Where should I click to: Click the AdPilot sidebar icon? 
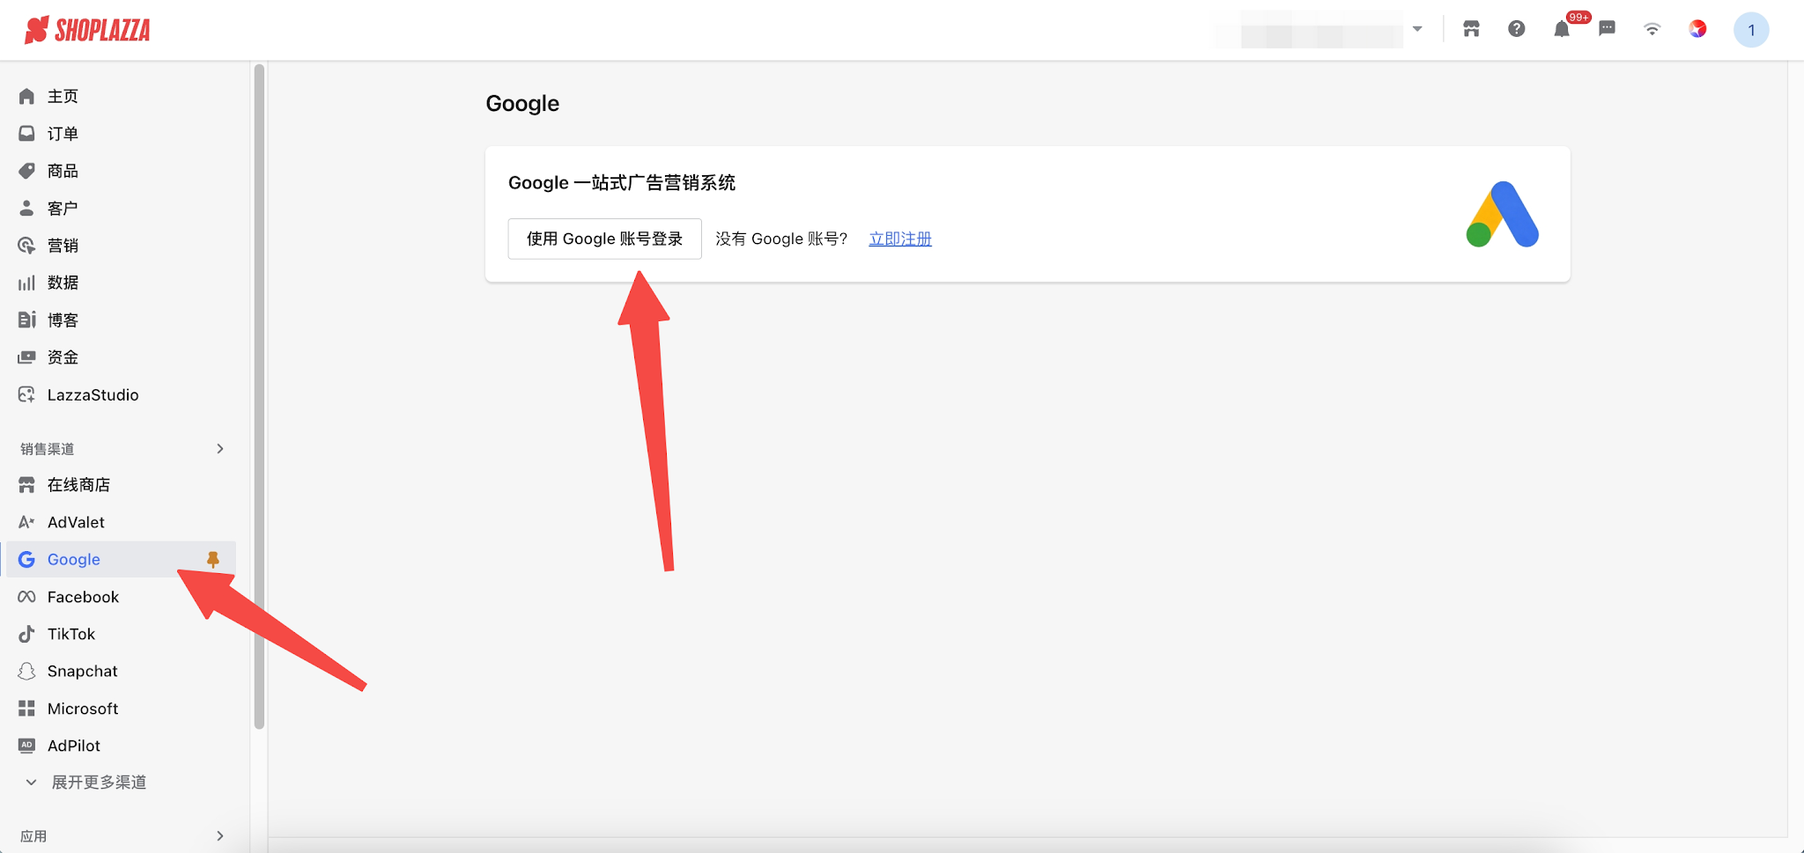[x=26, y=746]
